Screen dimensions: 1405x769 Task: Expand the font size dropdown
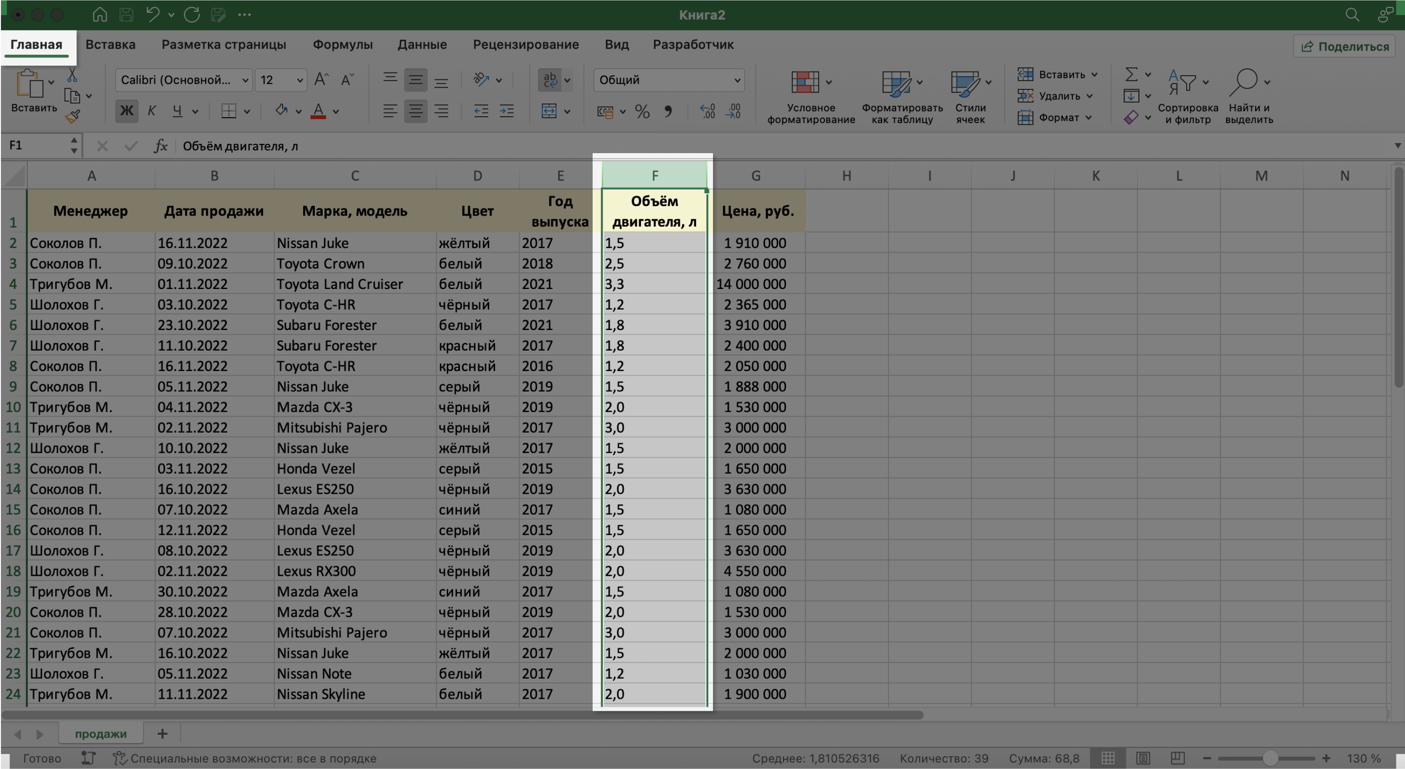(x=300, y=80)
